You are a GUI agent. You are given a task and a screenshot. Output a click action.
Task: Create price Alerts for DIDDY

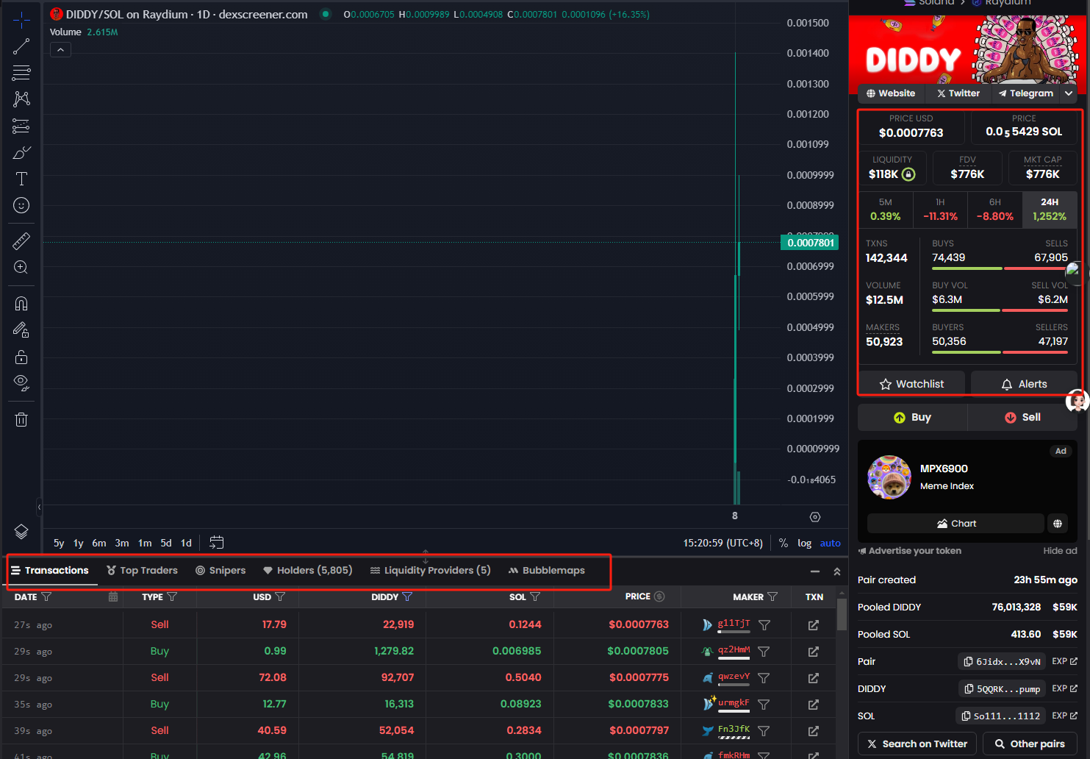pos(1024,384)
